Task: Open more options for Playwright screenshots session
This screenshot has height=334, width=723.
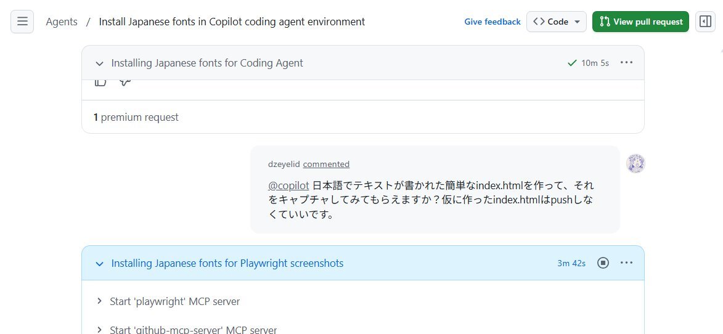Action: tap(626, 263)
